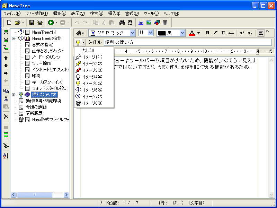This screenshot has height=208, width=277.
Task: Click the move node up arrow icon
Action: (x=6, y=58)
